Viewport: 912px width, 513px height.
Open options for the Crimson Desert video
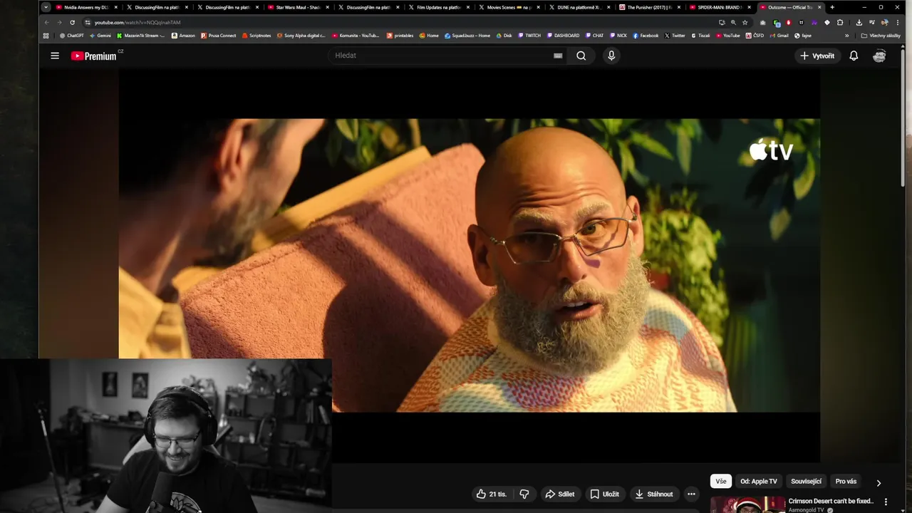tap(886, 502)
